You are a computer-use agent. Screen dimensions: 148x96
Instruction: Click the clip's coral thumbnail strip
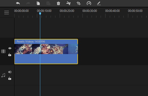[46, 49]
